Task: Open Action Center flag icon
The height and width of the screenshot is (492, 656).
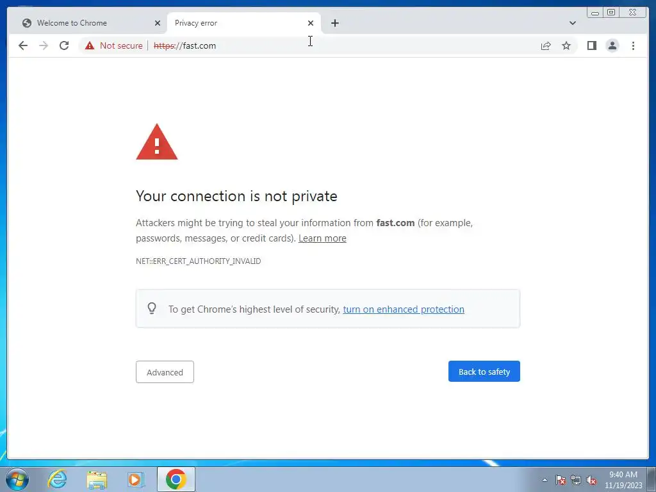Action: 561,480
